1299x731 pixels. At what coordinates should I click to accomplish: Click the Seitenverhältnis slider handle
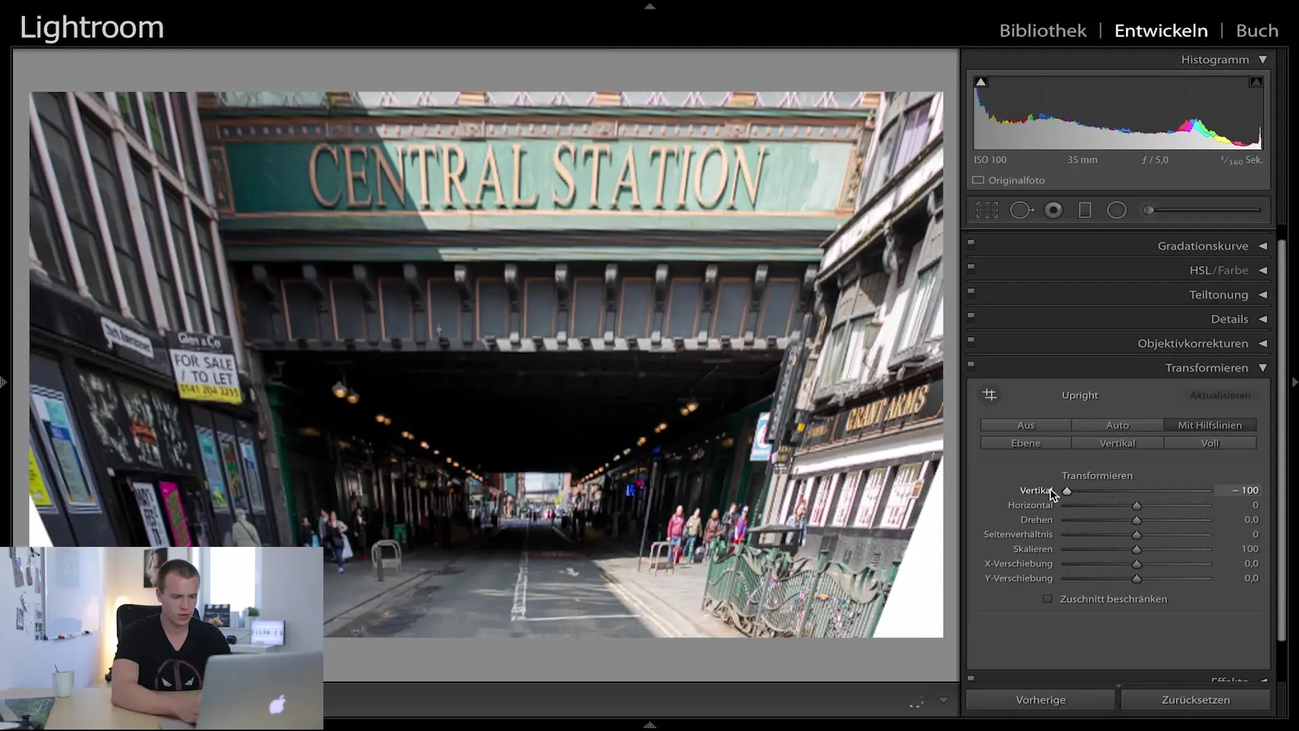(x=1137, y=535)
